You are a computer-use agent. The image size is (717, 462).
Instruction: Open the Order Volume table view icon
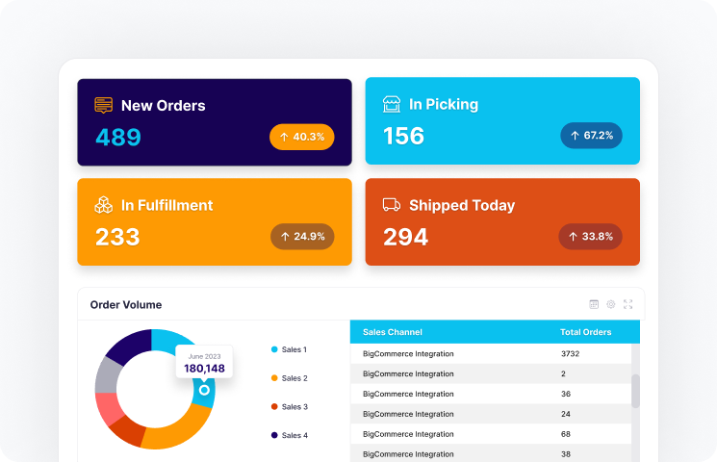(594, 304)
